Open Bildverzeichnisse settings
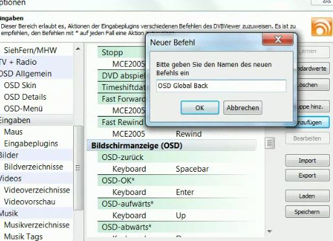The height and width of the screenshot is (241, 333). (34, 167)
